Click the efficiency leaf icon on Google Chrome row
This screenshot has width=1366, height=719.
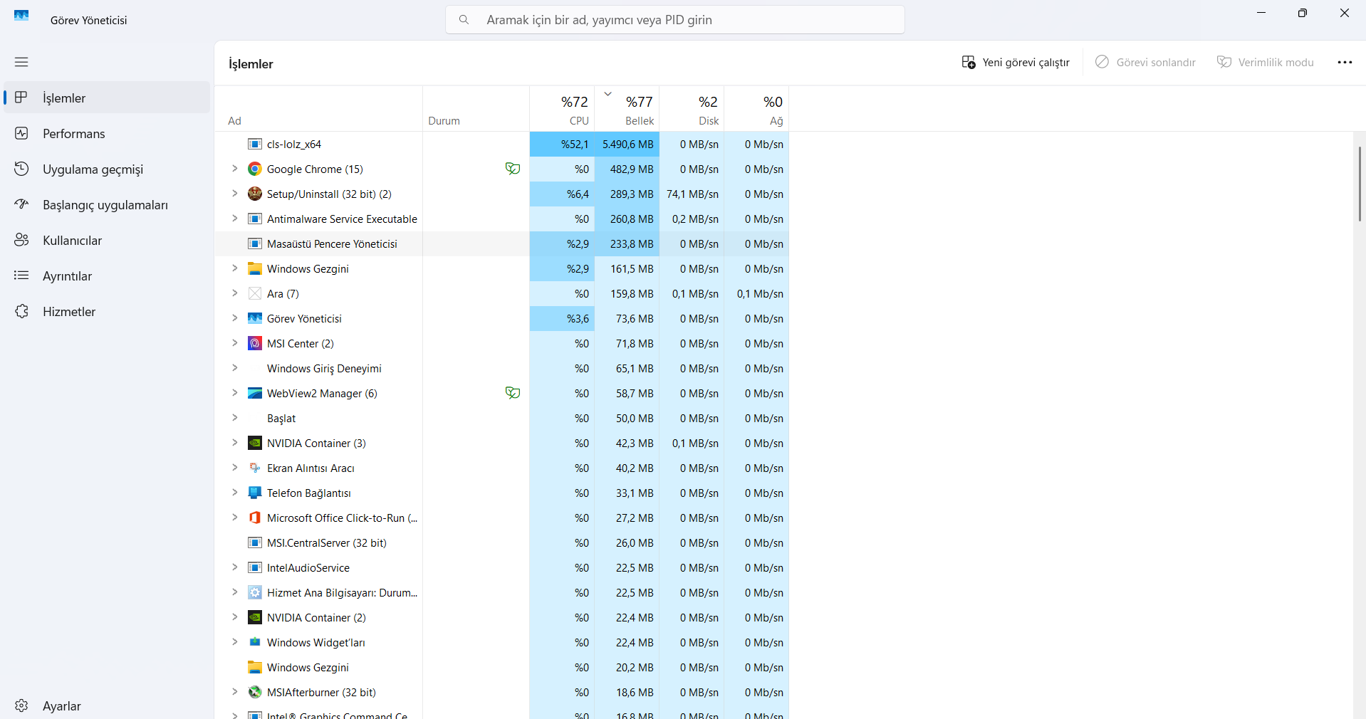coord(512,169)
